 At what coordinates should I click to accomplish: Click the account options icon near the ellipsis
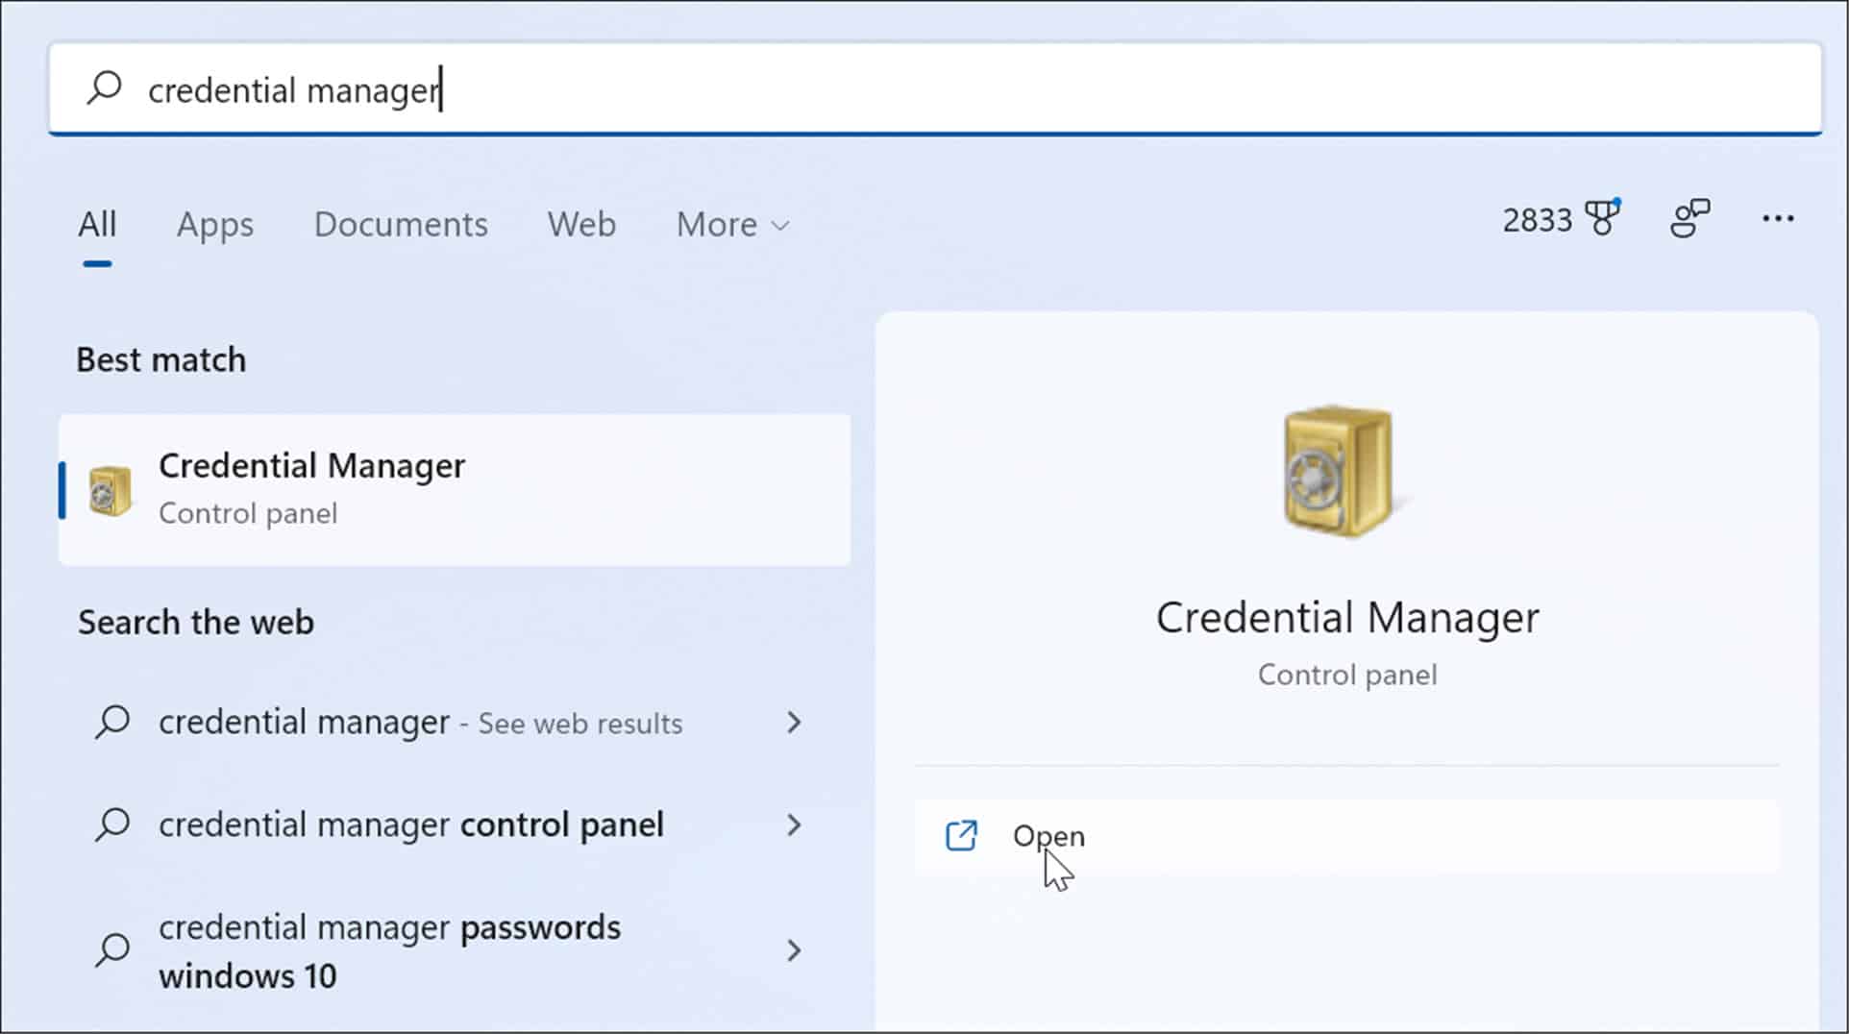[x=1690, y=219]
